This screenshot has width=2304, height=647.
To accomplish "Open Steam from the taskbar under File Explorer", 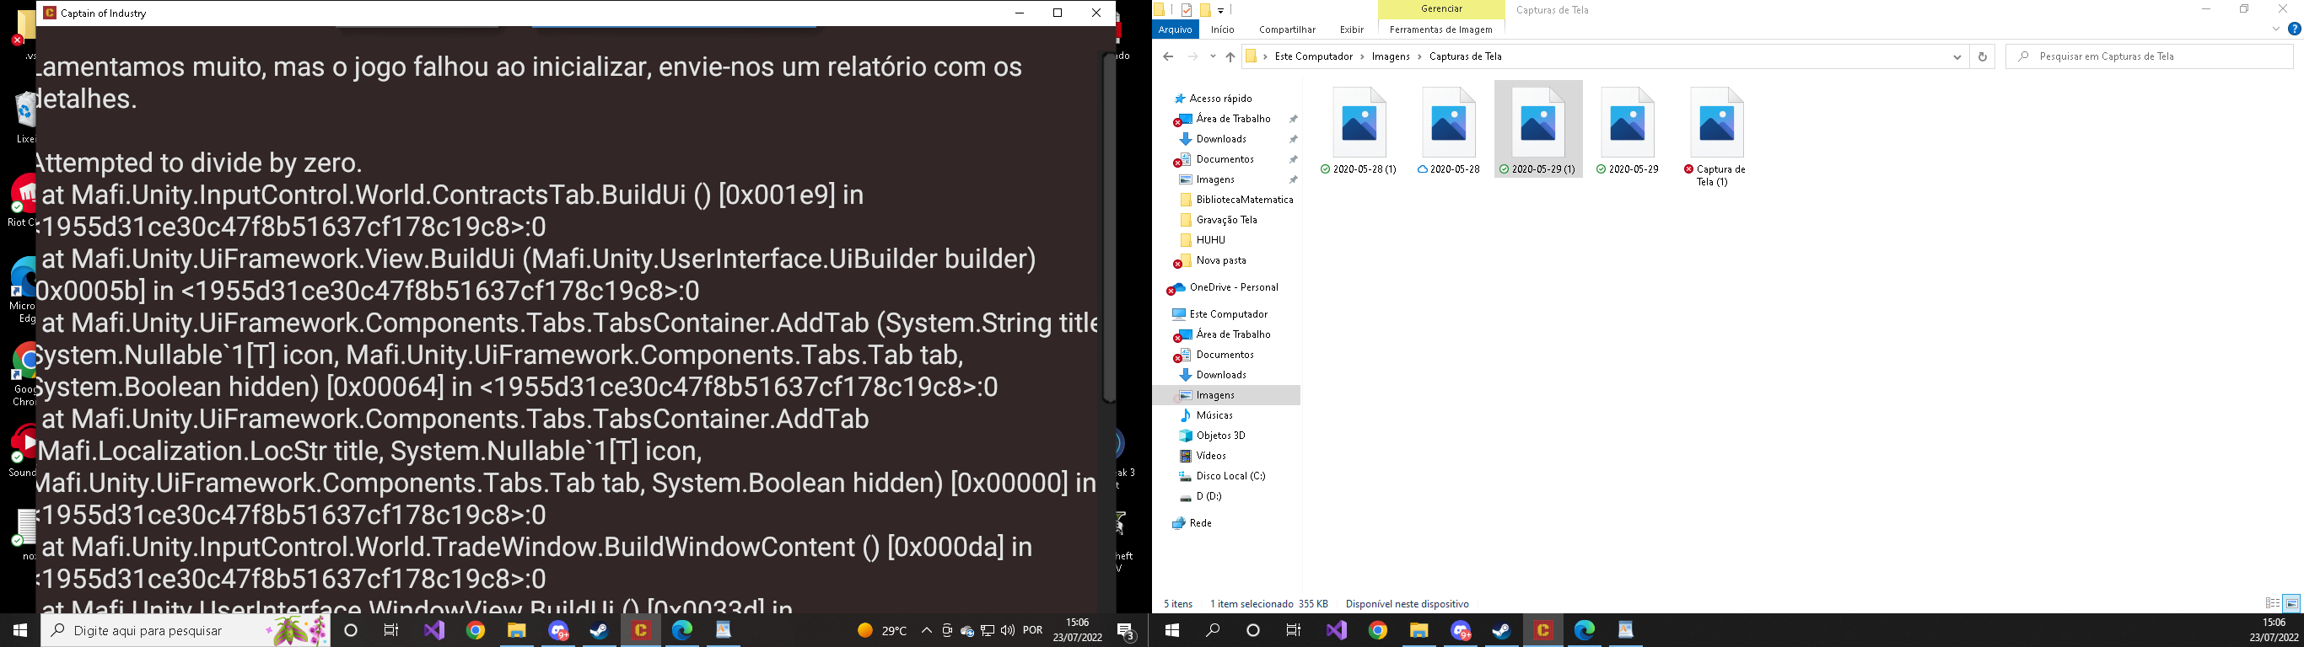I will coord(1502,630).
